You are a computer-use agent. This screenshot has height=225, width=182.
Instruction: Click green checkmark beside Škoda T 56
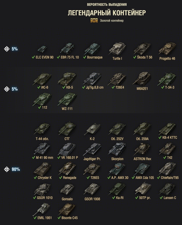coord(135,57)
